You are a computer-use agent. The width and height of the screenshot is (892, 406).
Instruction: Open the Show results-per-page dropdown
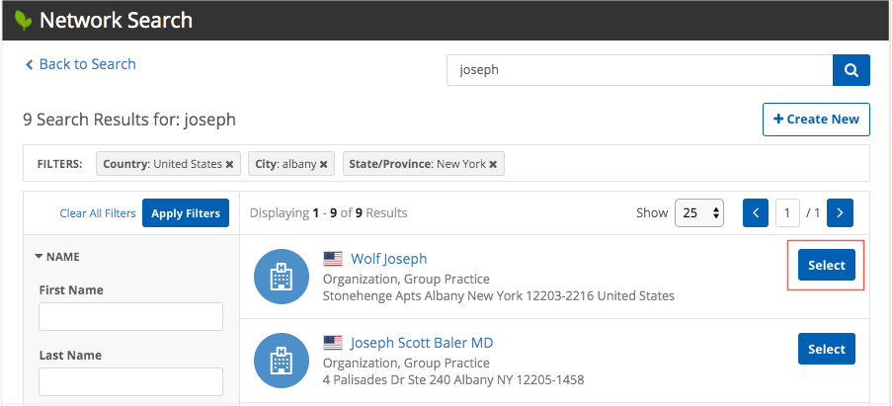699,212
